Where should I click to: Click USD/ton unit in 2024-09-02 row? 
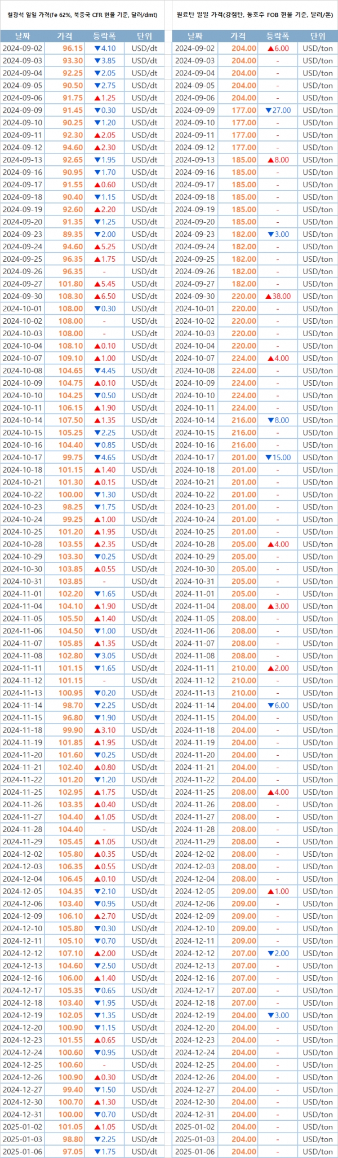click(318, 49)
